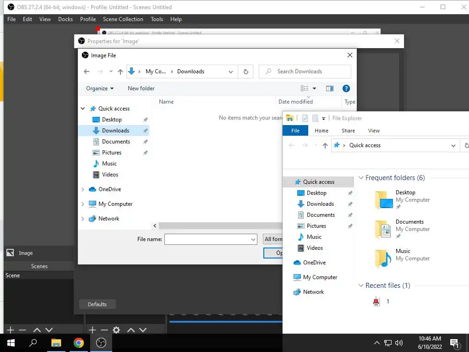The image size is (469, 352).
Task: Move source up with arrow icon
Action: 131,330
